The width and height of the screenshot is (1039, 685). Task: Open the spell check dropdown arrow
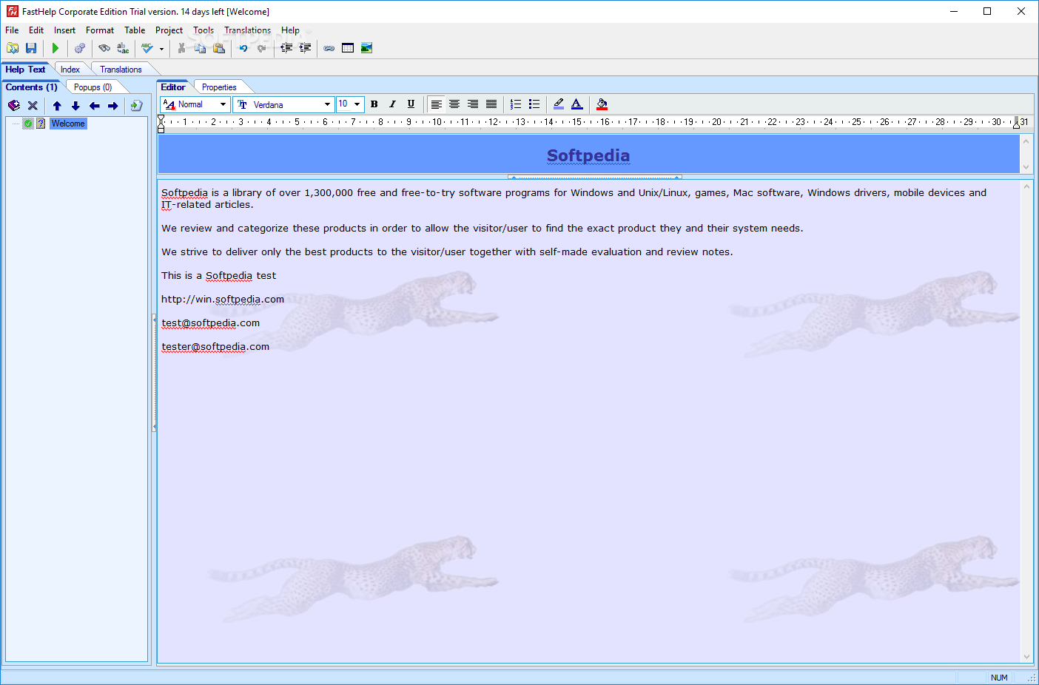coord(161,49)
